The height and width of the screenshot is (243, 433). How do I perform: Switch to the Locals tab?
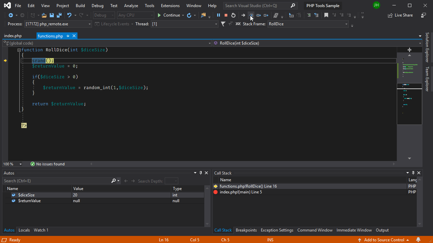point(24,230)
